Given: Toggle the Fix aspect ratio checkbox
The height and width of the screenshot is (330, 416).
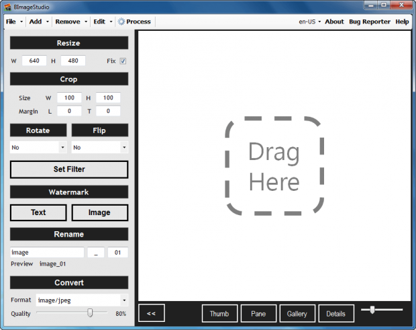Looking at the screenshot, I should pos(123,61).
